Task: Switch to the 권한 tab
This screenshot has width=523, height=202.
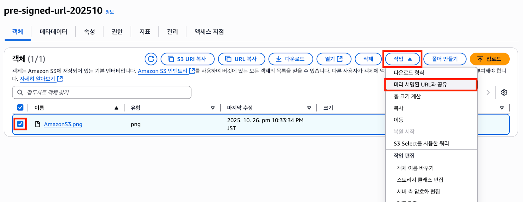Action: click(x=117, y=32)
